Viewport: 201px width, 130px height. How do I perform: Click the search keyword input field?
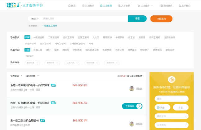click(x=84, y=19)
